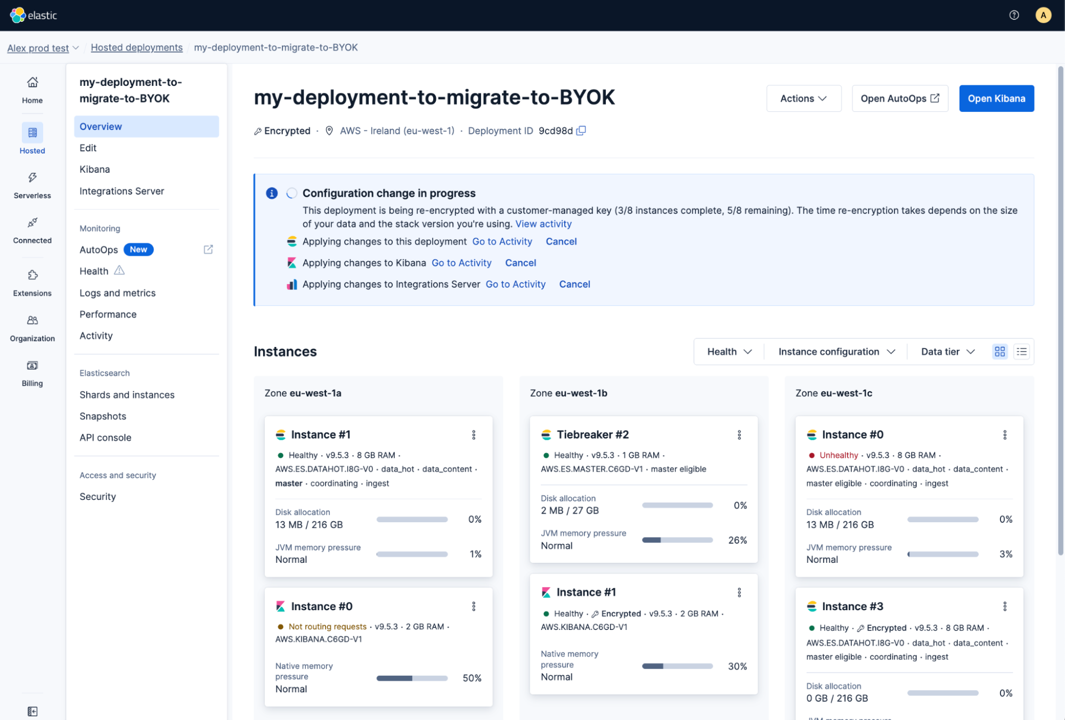Click the Open AutoOps button
This screenshot has width=1065, height=720.
click(x=900, y=99)
